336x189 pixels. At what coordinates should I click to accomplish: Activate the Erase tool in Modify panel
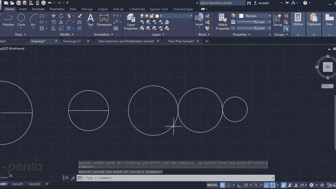(79, 16)
